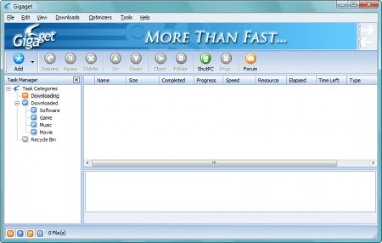Open the File menu
This screenshot has height=243, width=382.
pos(11,17)
